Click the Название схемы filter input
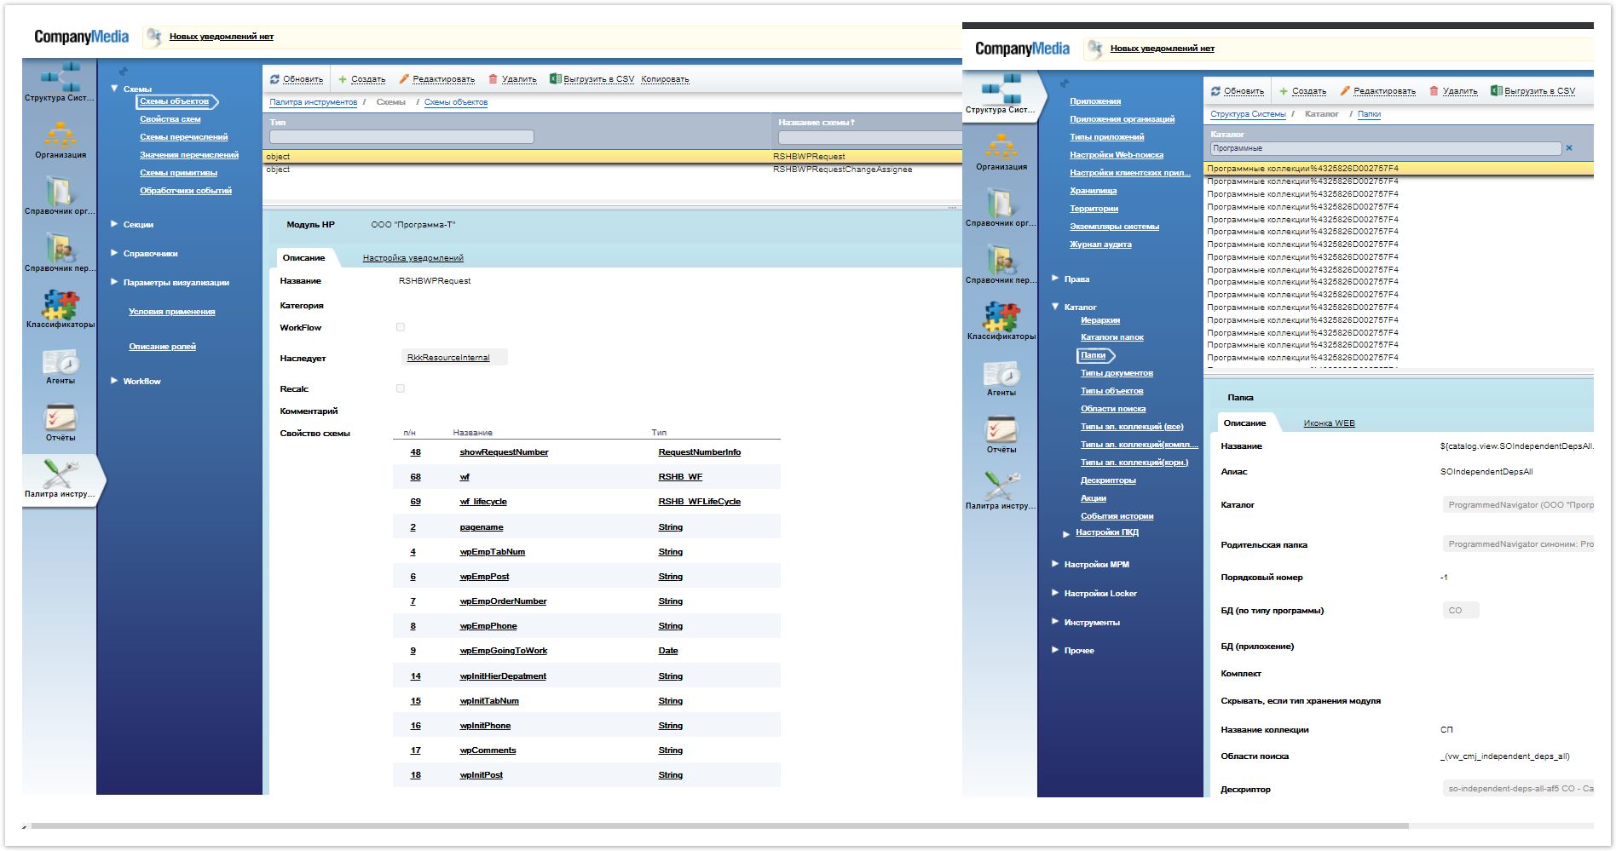Viewport: 1616px width, 851px height. (x=870, y=137)
